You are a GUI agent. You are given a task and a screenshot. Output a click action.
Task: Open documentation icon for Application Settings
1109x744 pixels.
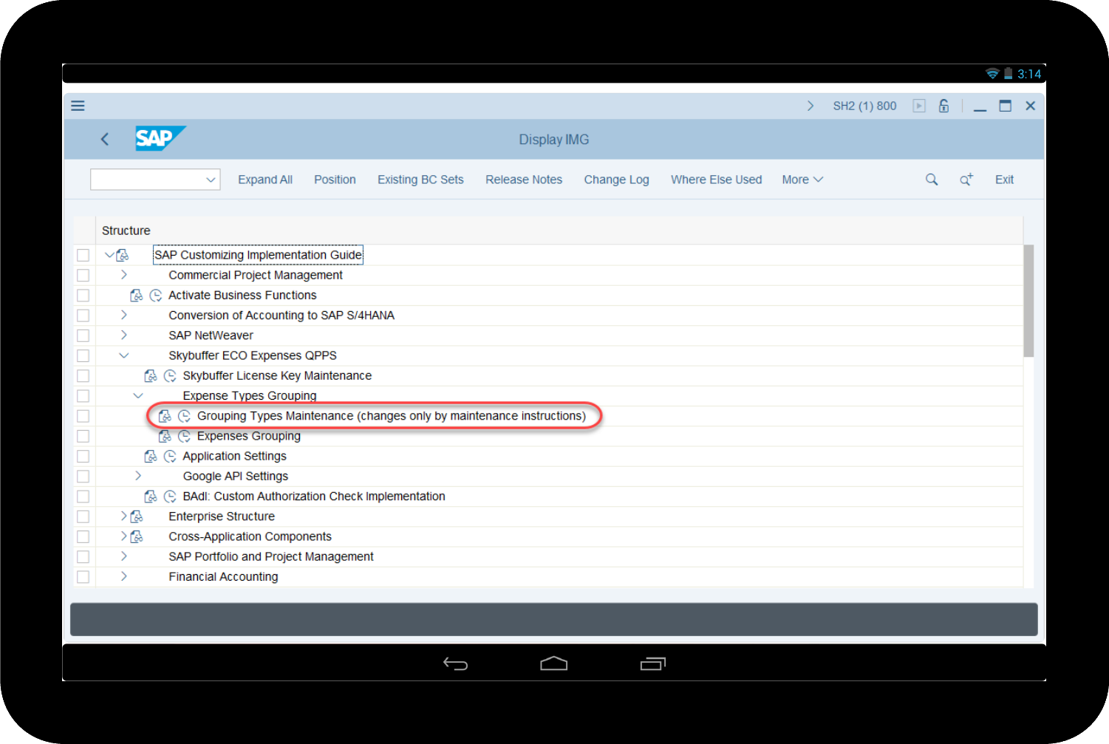coord(151,456)
